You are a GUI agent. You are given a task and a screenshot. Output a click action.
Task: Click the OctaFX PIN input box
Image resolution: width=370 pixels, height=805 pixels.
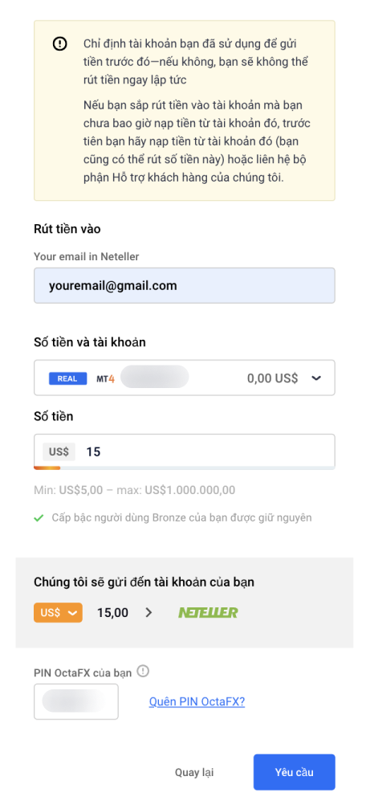coord(76,701)
